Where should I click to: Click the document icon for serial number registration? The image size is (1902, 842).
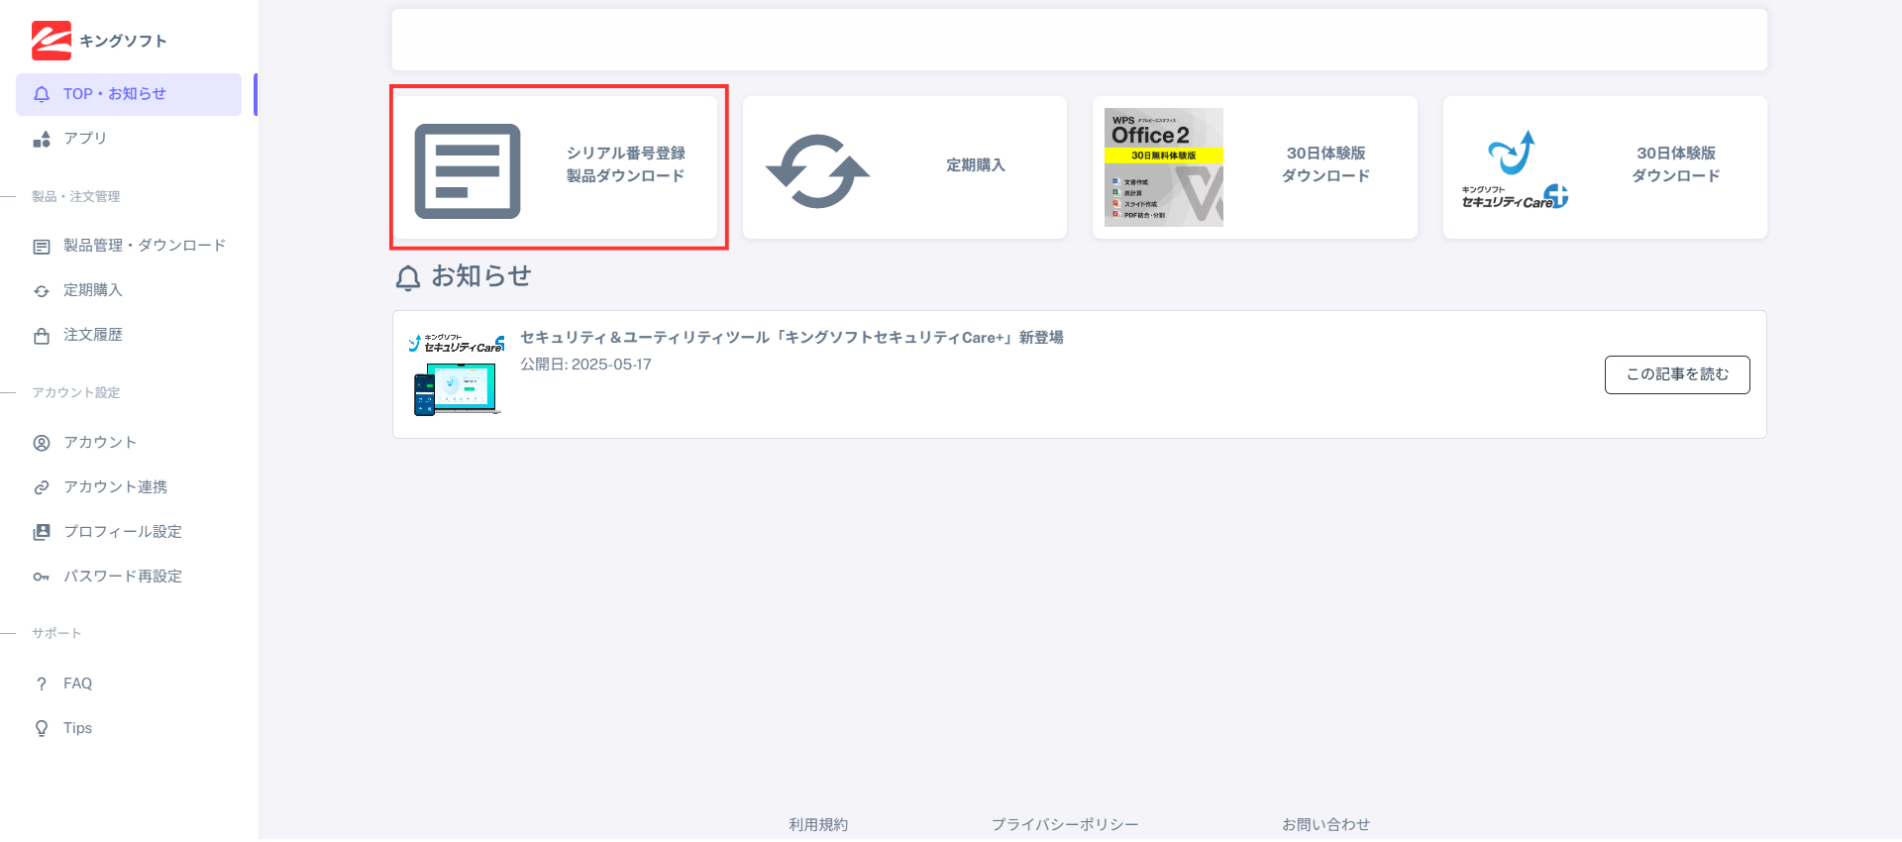click(x=467, y=170)
